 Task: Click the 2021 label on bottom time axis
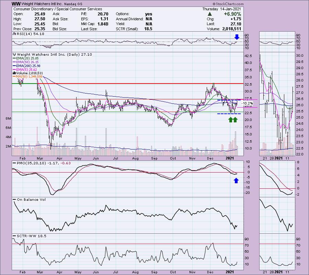230,272
